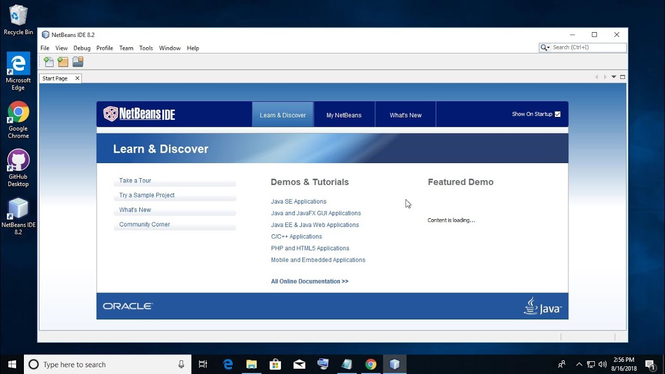Click What's New link in left list

[x=135, y=210]
